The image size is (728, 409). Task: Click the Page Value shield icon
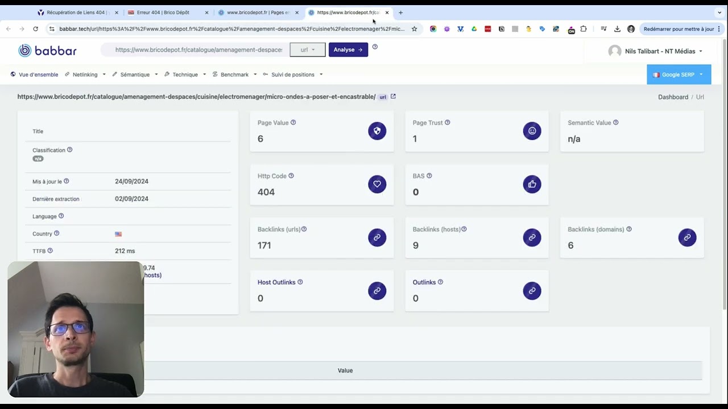377,131
